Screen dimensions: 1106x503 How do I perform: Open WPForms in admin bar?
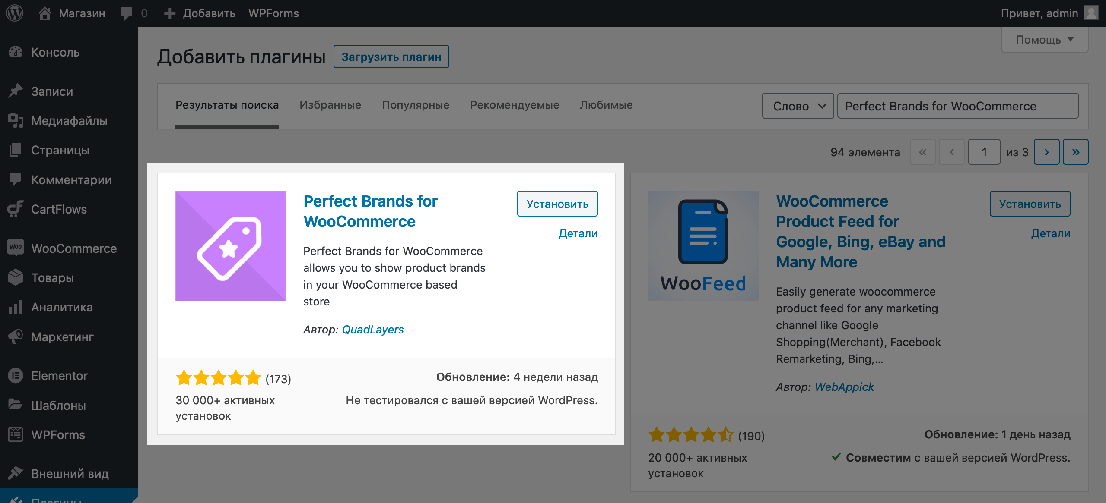[x=273, y=13]
